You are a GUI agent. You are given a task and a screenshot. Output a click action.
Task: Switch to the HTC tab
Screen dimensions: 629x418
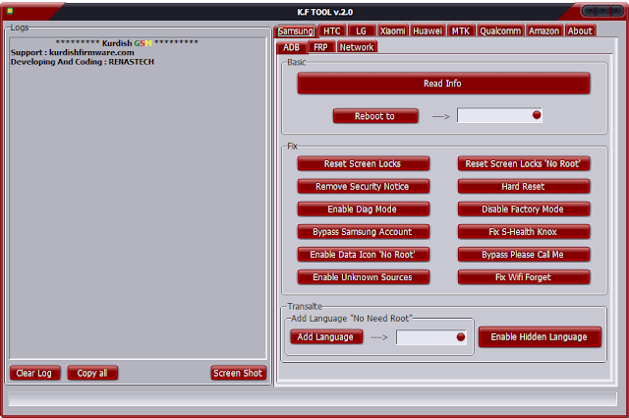click(332, 30)
